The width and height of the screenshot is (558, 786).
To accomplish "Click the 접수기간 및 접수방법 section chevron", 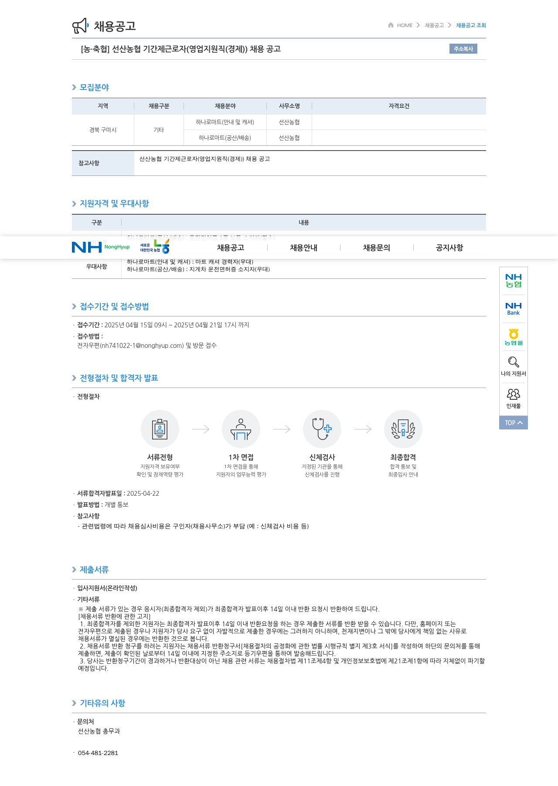I will coord(74,306).
